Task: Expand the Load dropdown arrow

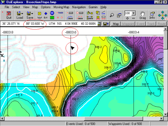Action: [x=22, y=14]
